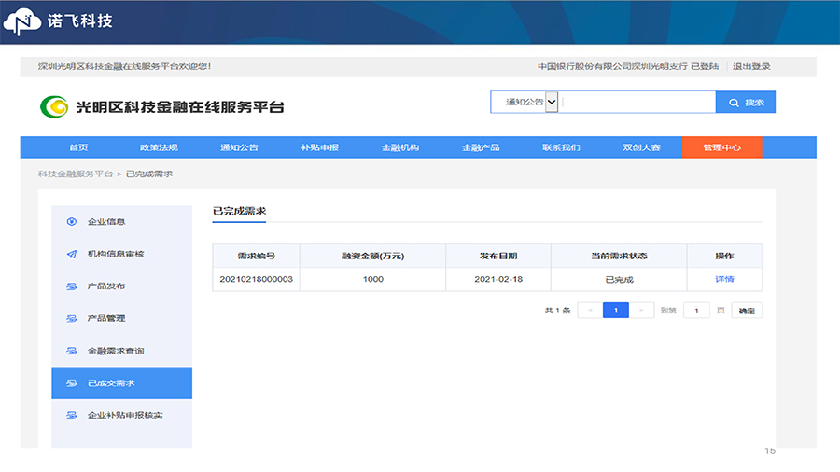The height and width of the screenshot is (472, 840).
Task: Click the 1000 financing amount cell
Action: pos(372,279)
